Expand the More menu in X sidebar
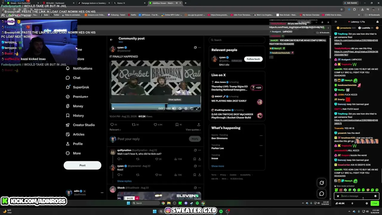The image size is (382, 215). [x=73, y=153]
